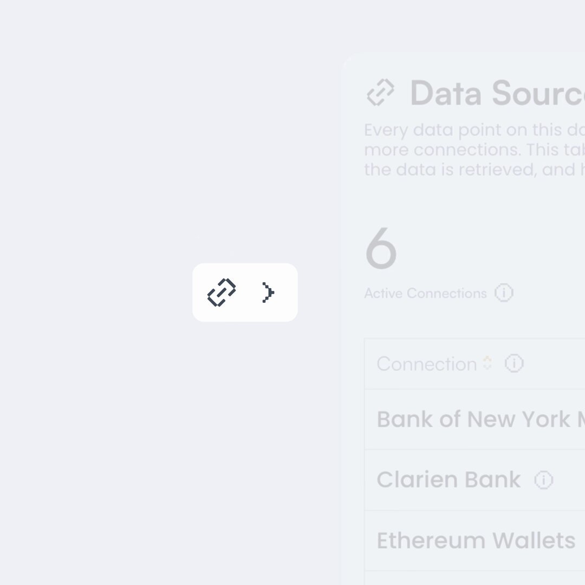
Task: Open the info icon beside the Connection header
Action: 514,363
